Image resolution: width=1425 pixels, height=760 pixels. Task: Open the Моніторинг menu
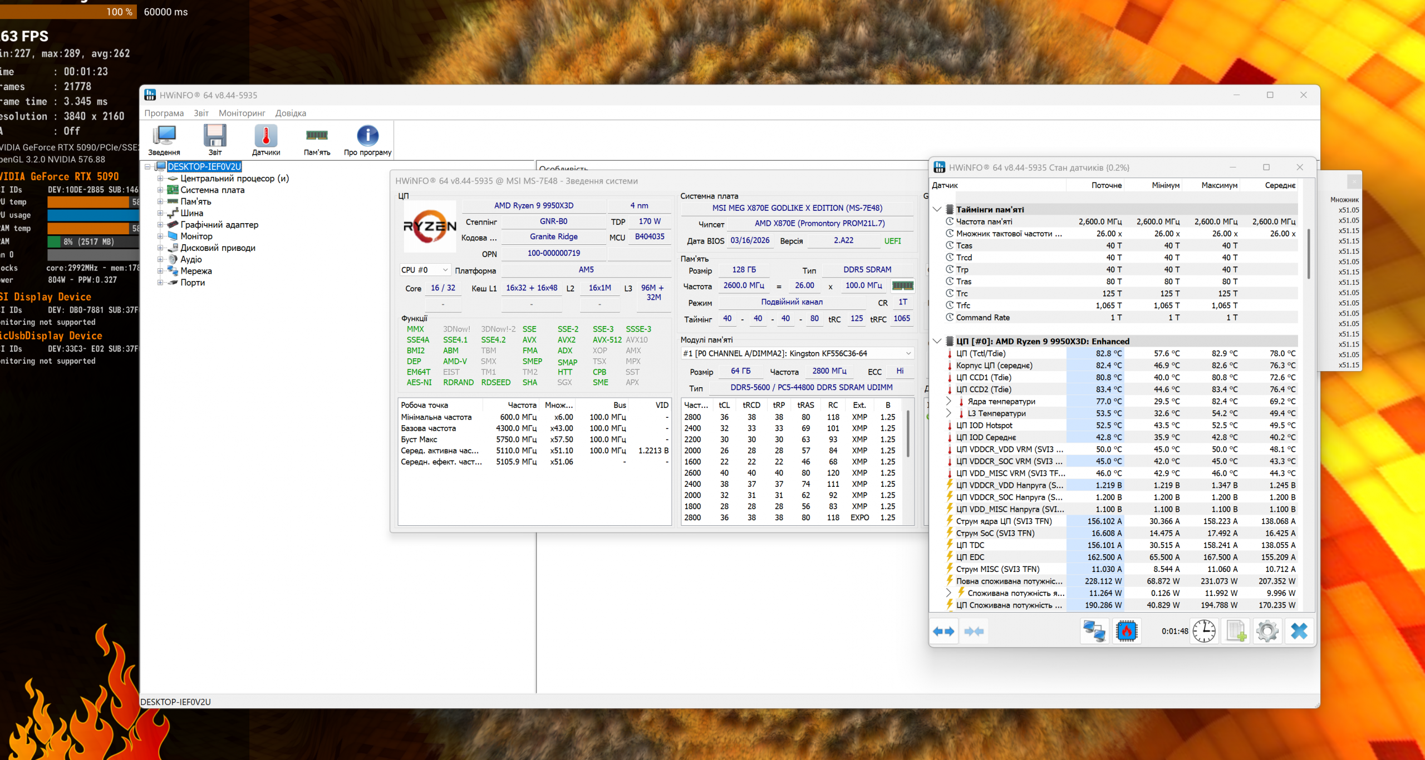242,113
